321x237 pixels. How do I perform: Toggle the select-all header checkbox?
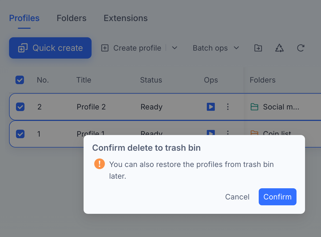(x=20, y=80)
